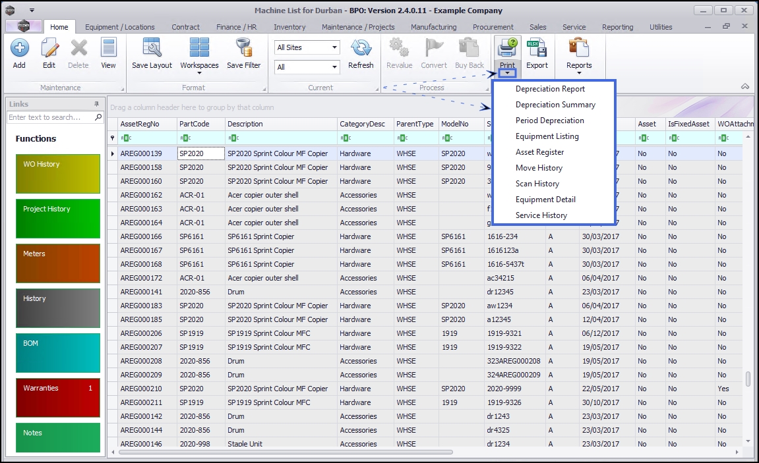759x463 pixels.
Task: Click the Save Layout icon
Action: (x=152, y=48)
